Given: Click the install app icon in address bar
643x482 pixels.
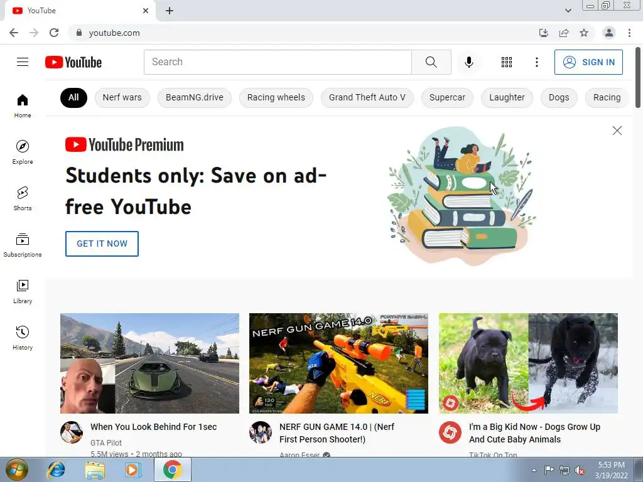Looking at the screenshot, I should (544, 33).
